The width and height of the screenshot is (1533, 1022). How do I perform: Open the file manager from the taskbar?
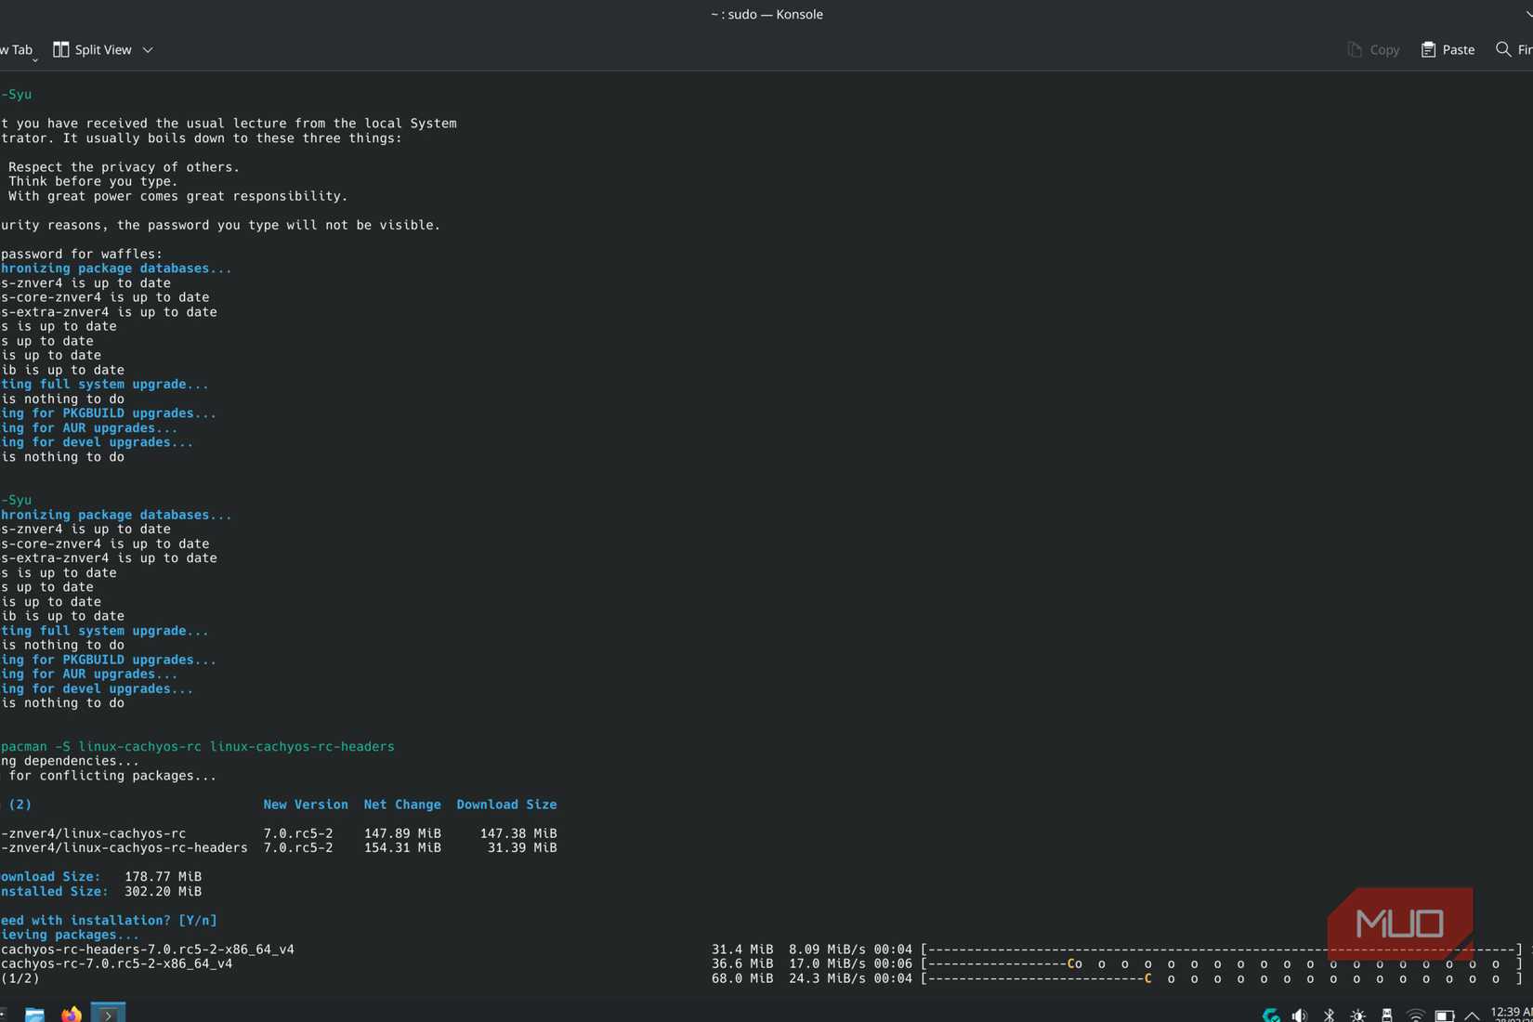pos(35,1015)
